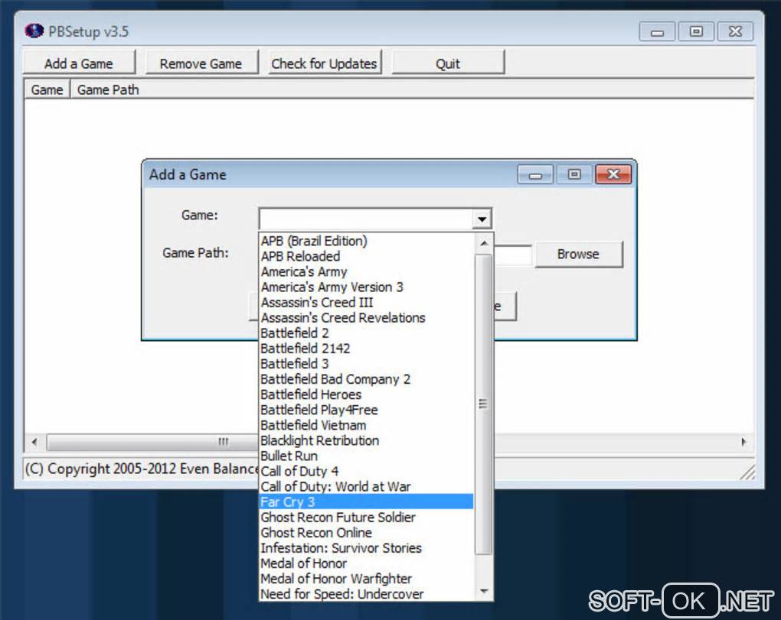The width and height of the screenshot is (781, 620).
Task: Select Call of Duty: World at War
Action: tap(366, 487)
